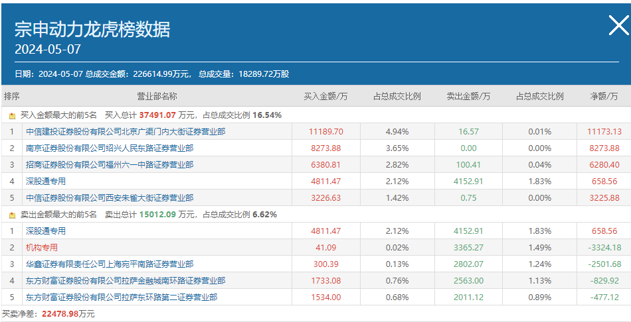Click the sell amount 2563.00
This screenshot has width=631, height=322.
468,281
